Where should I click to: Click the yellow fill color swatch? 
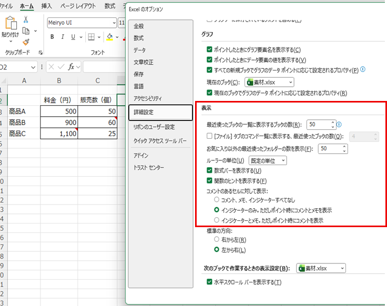pos(109,37)
